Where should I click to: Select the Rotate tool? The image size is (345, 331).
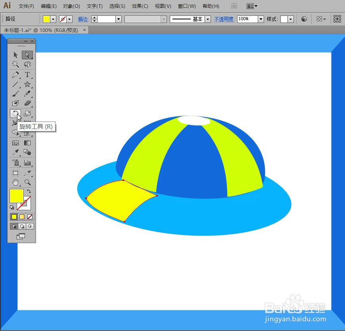click(x=15, y=114)
